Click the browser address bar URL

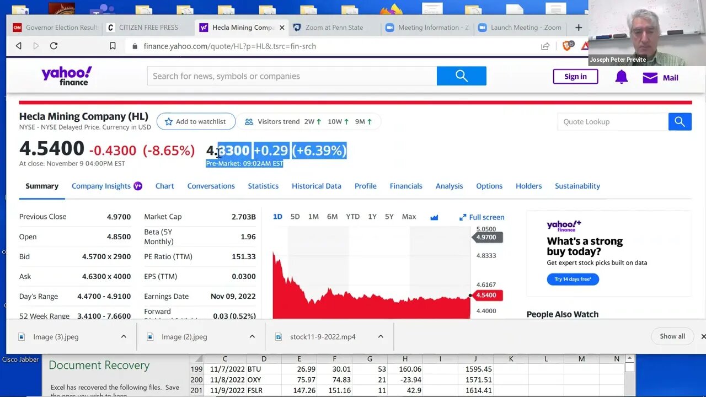230,46
